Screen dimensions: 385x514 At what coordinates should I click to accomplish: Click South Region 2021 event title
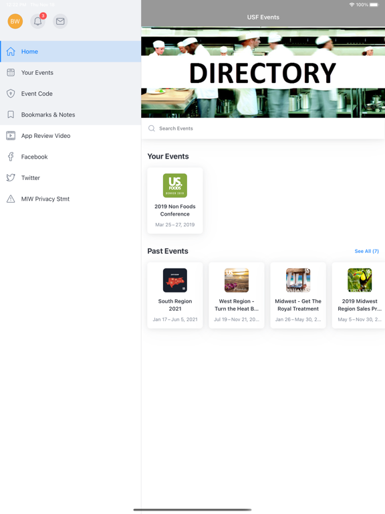click(175, 305)
